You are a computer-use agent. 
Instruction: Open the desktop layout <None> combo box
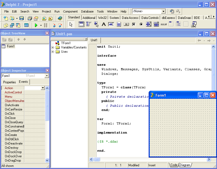click(x=149, y=11)
